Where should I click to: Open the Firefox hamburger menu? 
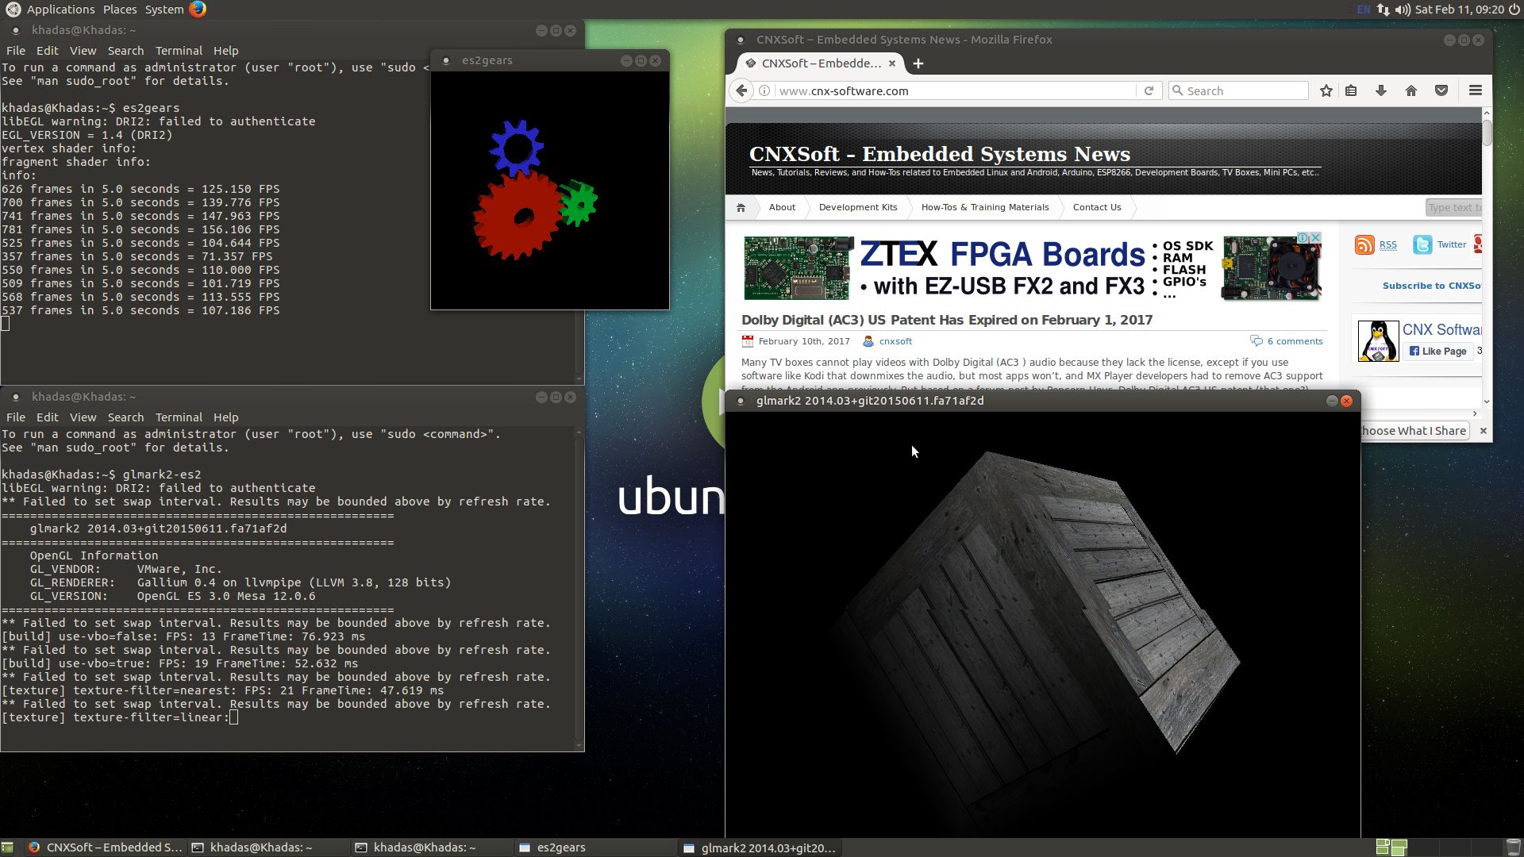point(1476,90)
